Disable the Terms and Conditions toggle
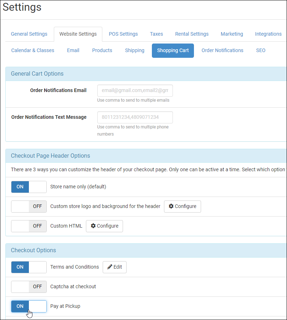Viewport: 287px width, 320px height. (x=29, y=267)
